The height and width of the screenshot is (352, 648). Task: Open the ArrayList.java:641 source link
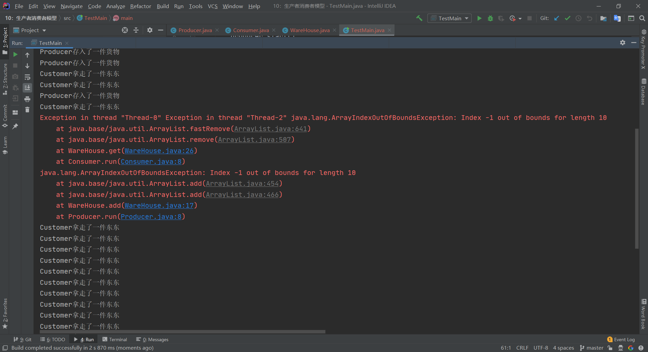[270, 129]
